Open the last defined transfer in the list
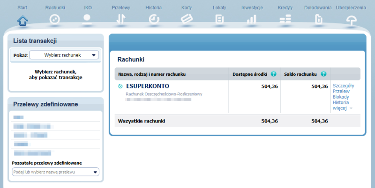This screenshot has height=188, width=375. coord(32,153)
